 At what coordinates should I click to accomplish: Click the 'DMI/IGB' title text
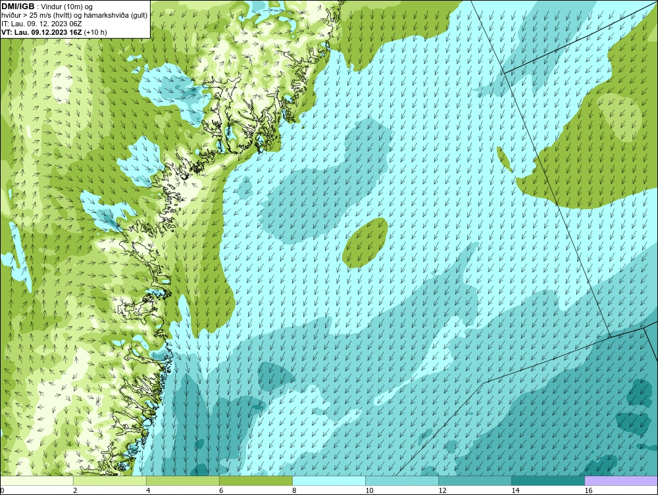(18, 7)
